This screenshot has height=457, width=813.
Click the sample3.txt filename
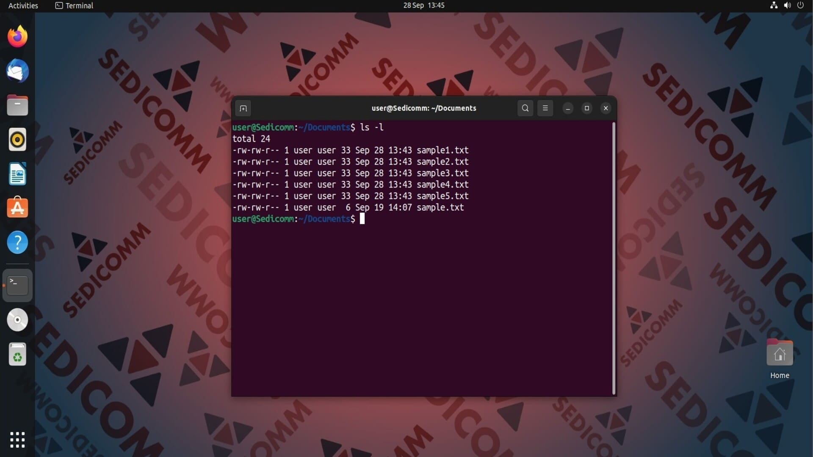click(x=442, y=173)
